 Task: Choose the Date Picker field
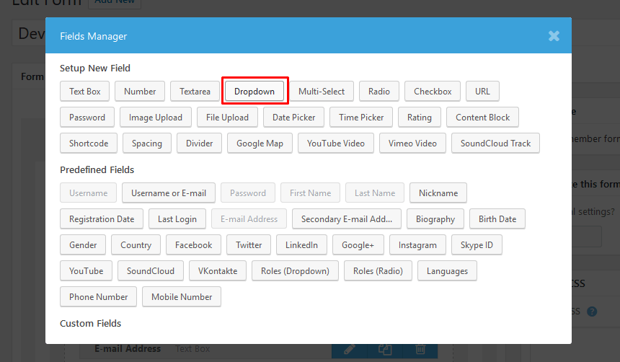coord(294,118)
